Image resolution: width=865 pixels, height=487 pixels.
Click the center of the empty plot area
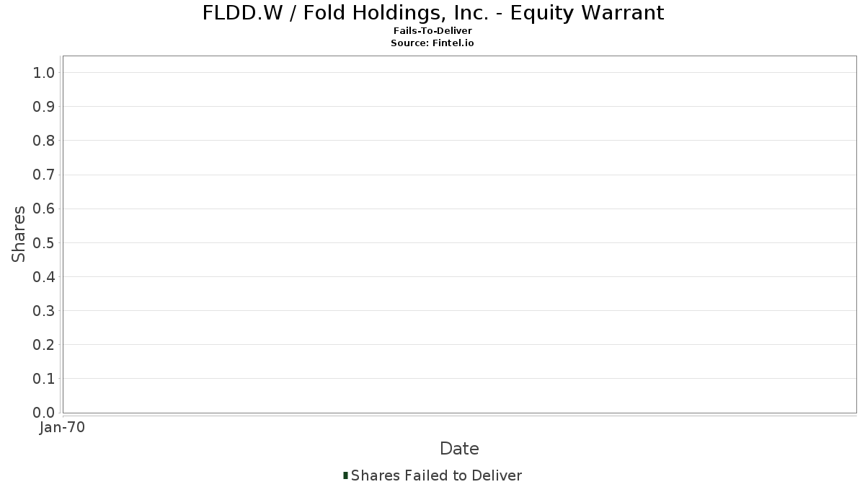pos(459,234)
